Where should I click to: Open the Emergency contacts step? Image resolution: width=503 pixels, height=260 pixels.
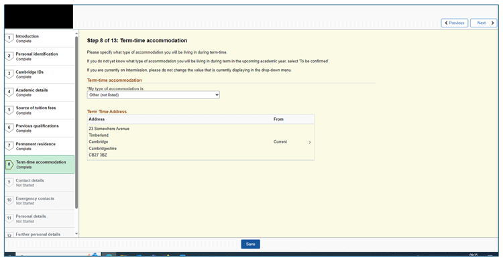(x=40, y=200)
